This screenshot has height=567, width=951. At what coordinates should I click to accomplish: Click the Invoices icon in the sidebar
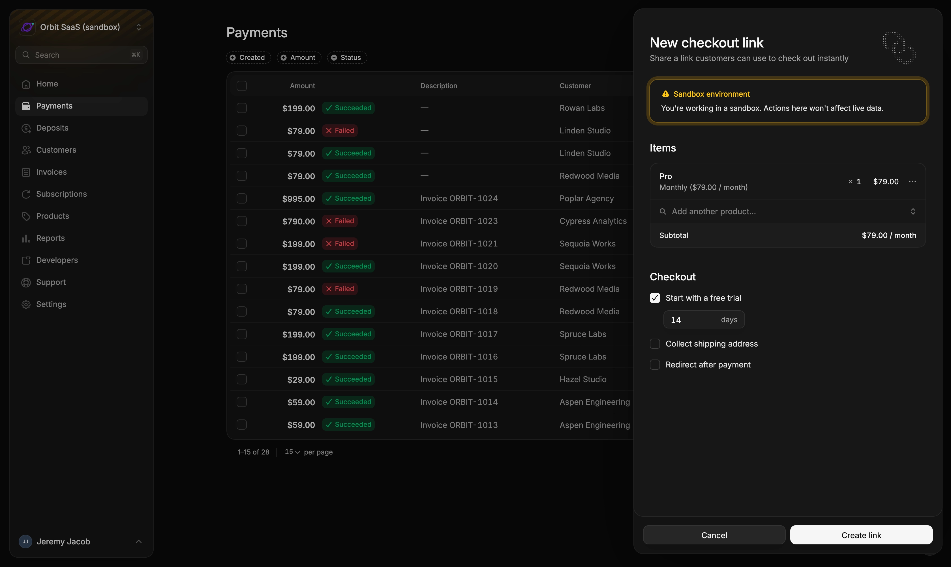point(26,172)
